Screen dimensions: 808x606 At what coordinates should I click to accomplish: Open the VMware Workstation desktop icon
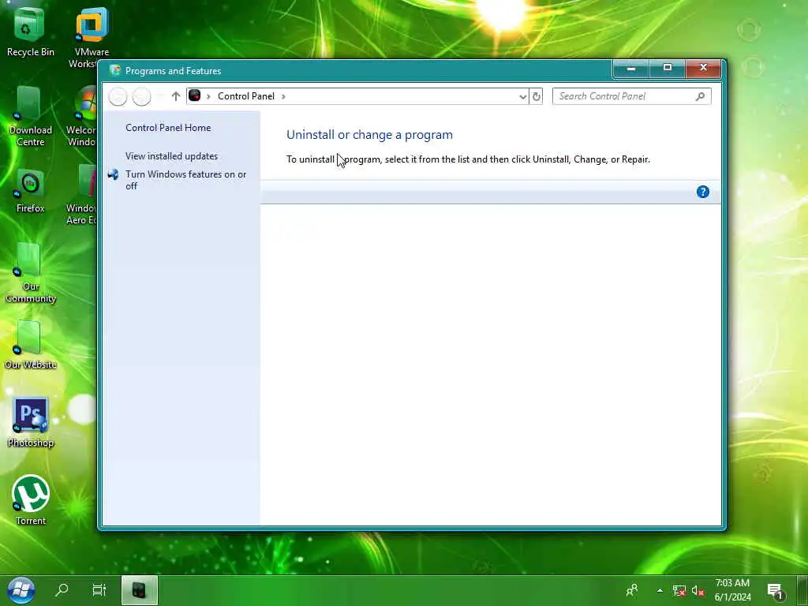[92, 37]
